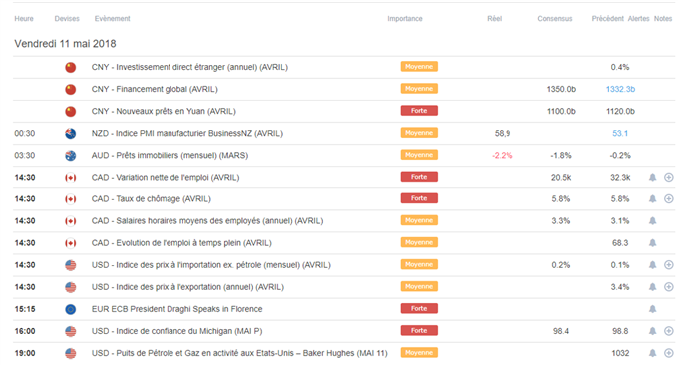Image resolution: width=678 pixels, height=365 pixels.
Task: Open AUD Prêts immobiliers (mensuel) event
Action: [169, 156]
